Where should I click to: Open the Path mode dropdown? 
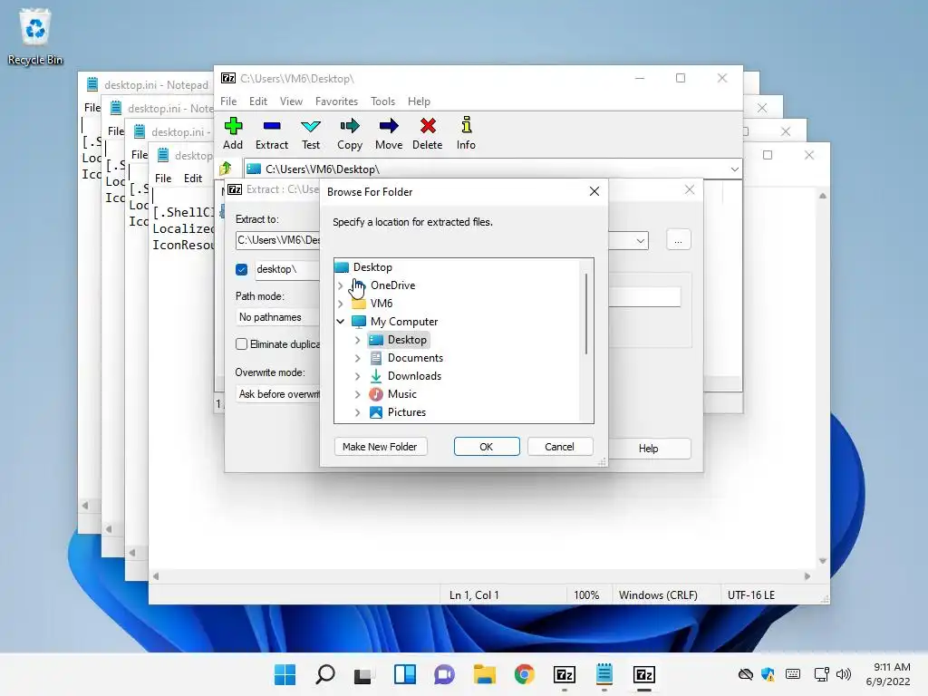(277, 317)
